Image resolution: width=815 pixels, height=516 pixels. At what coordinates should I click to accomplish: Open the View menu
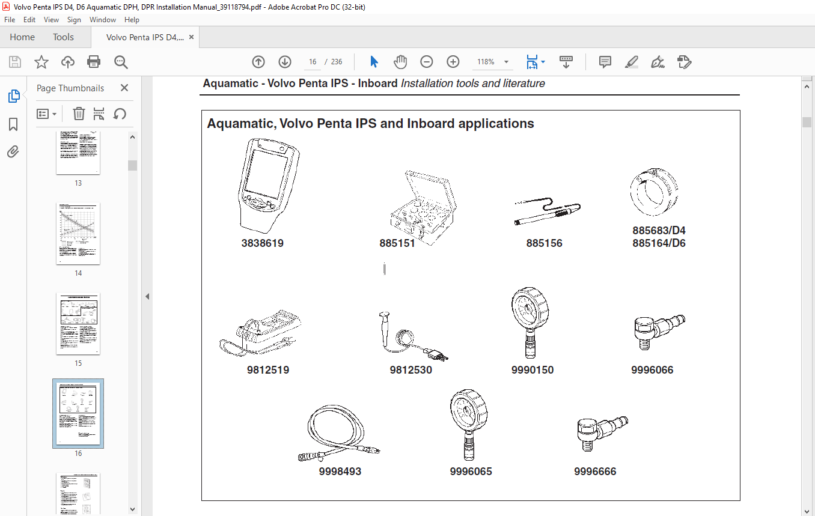pyautogui.click(x=52, y=20)
